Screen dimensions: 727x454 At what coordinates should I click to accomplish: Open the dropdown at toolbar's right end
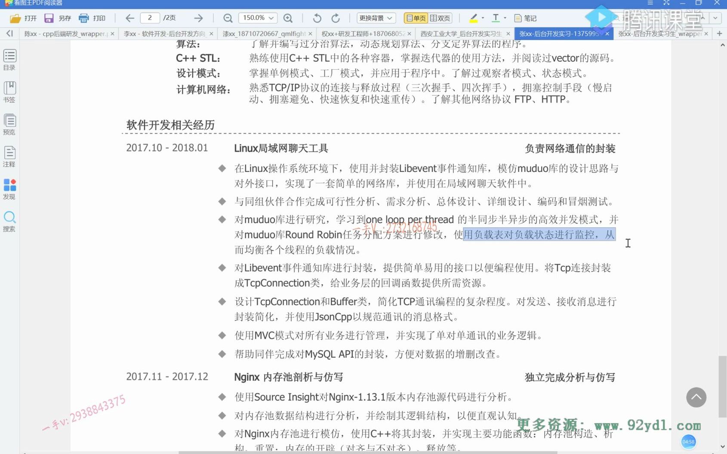pos(715,18)
